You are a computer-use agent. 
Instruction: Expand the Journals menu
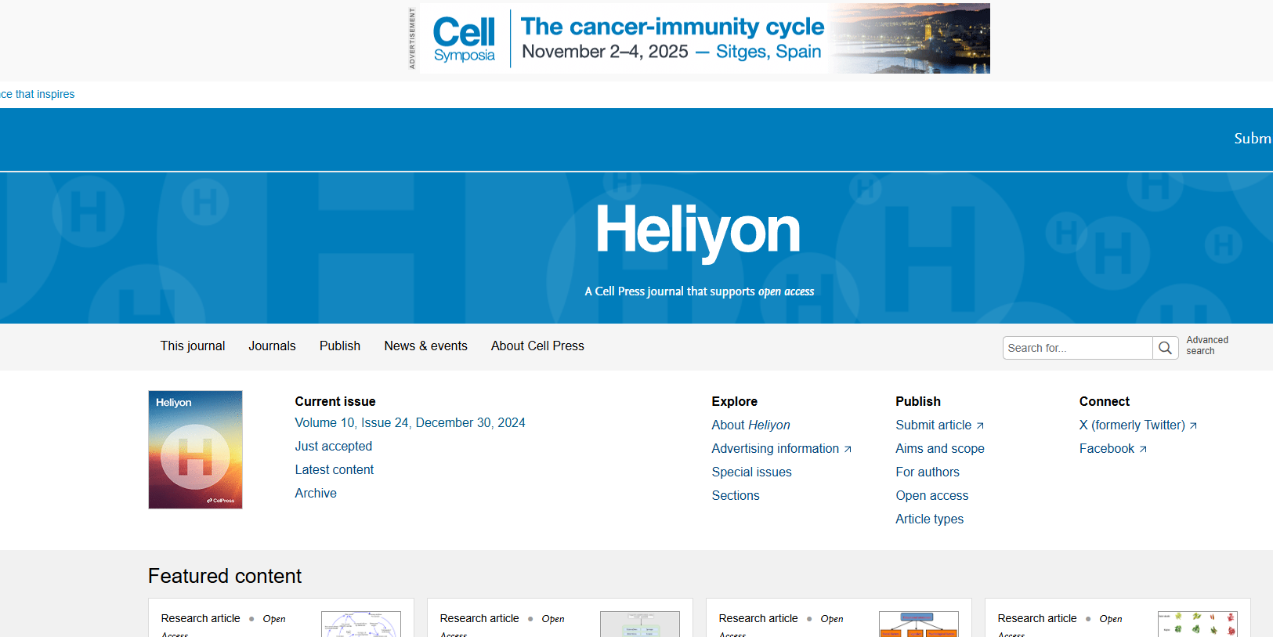point(272,346)
